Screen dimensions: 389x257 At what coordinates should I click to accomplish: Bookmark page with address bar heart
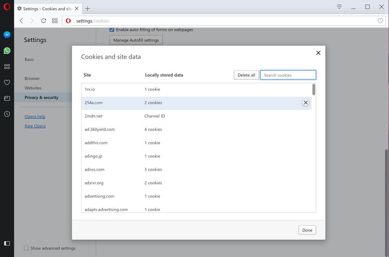(x=380, y=21)
